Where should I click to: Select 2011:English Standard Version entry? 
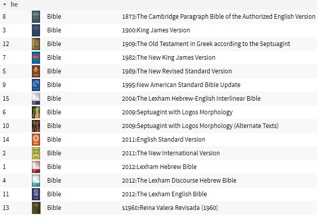164,140
